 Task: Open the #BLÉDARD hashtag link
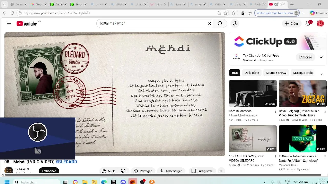click(x=66, y=162)
